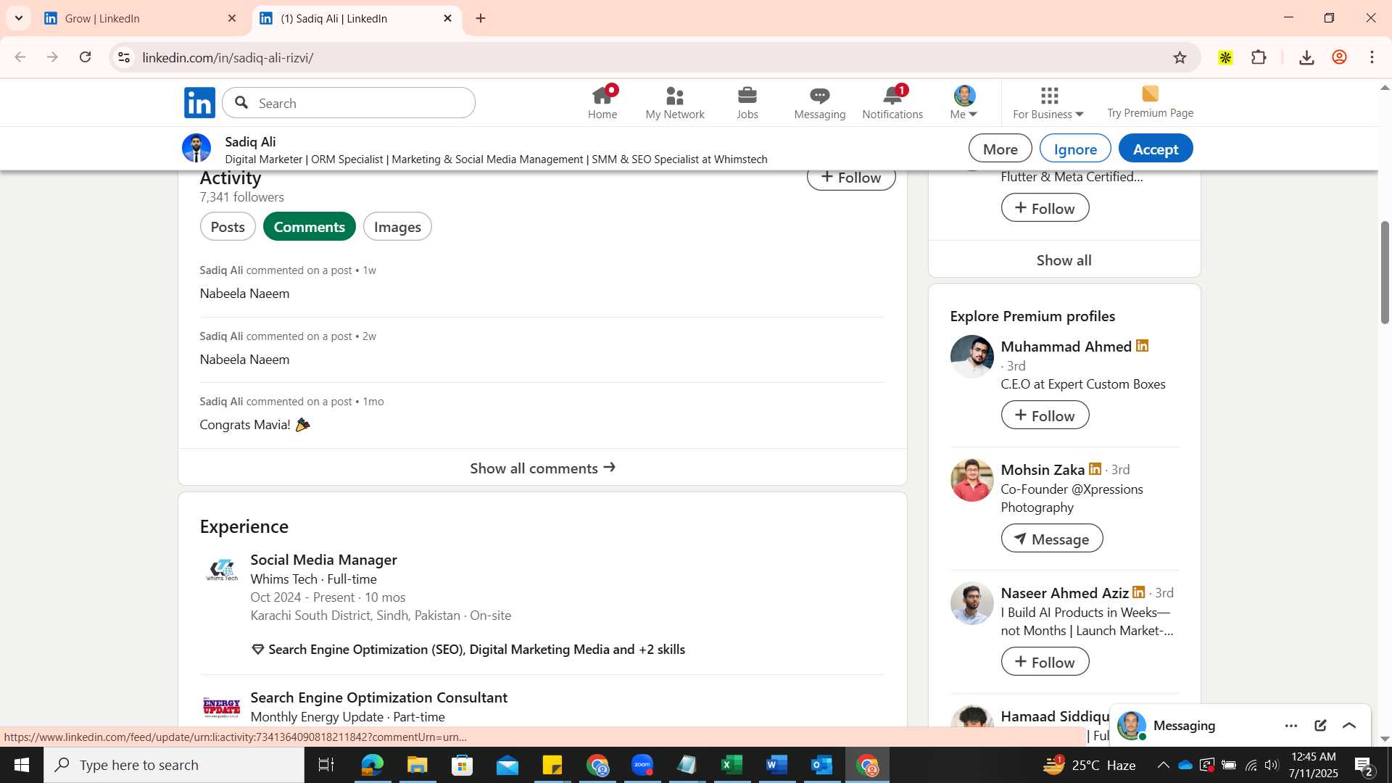Open the browser extensions puzzle icon
1392x783 pixels.
[1259, 57]
